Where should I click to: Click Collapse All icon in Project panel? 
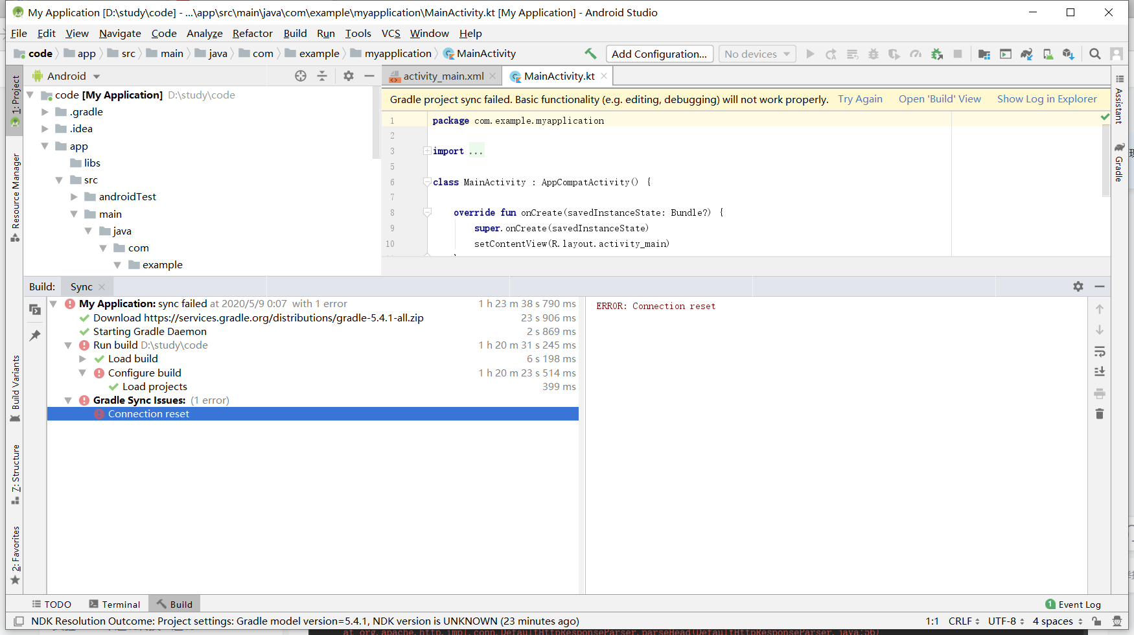point(322,76)
